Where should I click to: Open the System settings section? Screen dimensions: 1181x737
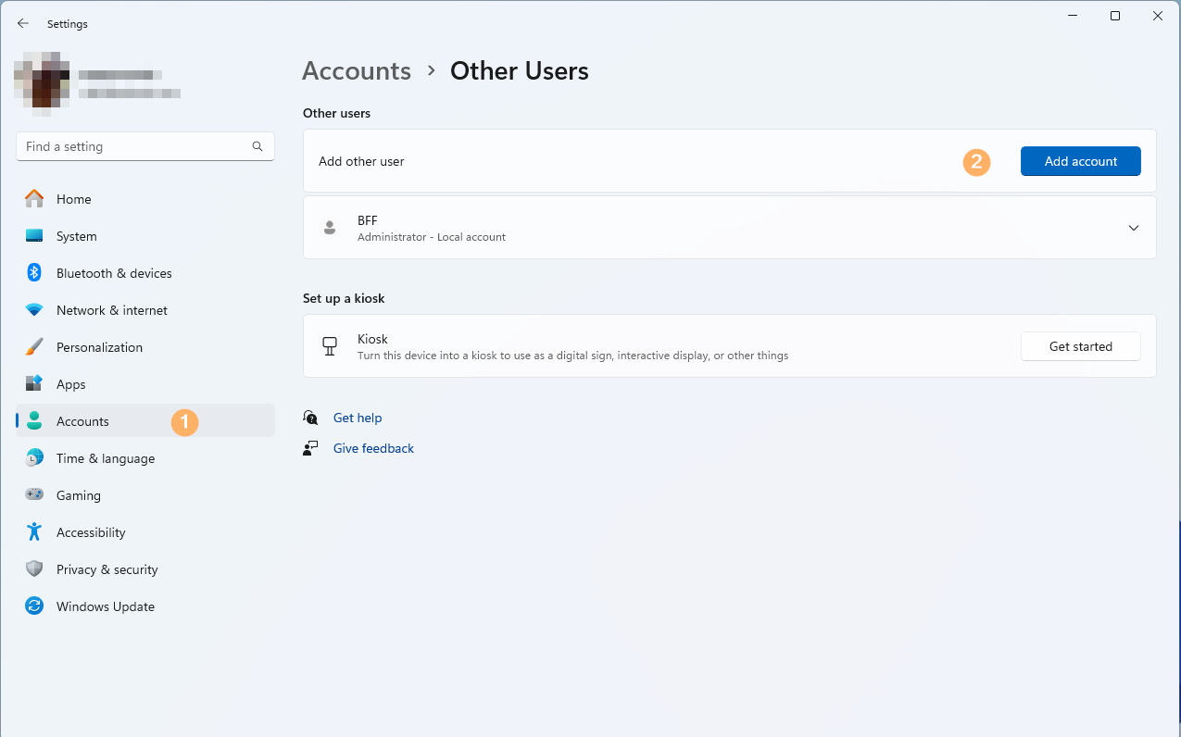[76, 236]
